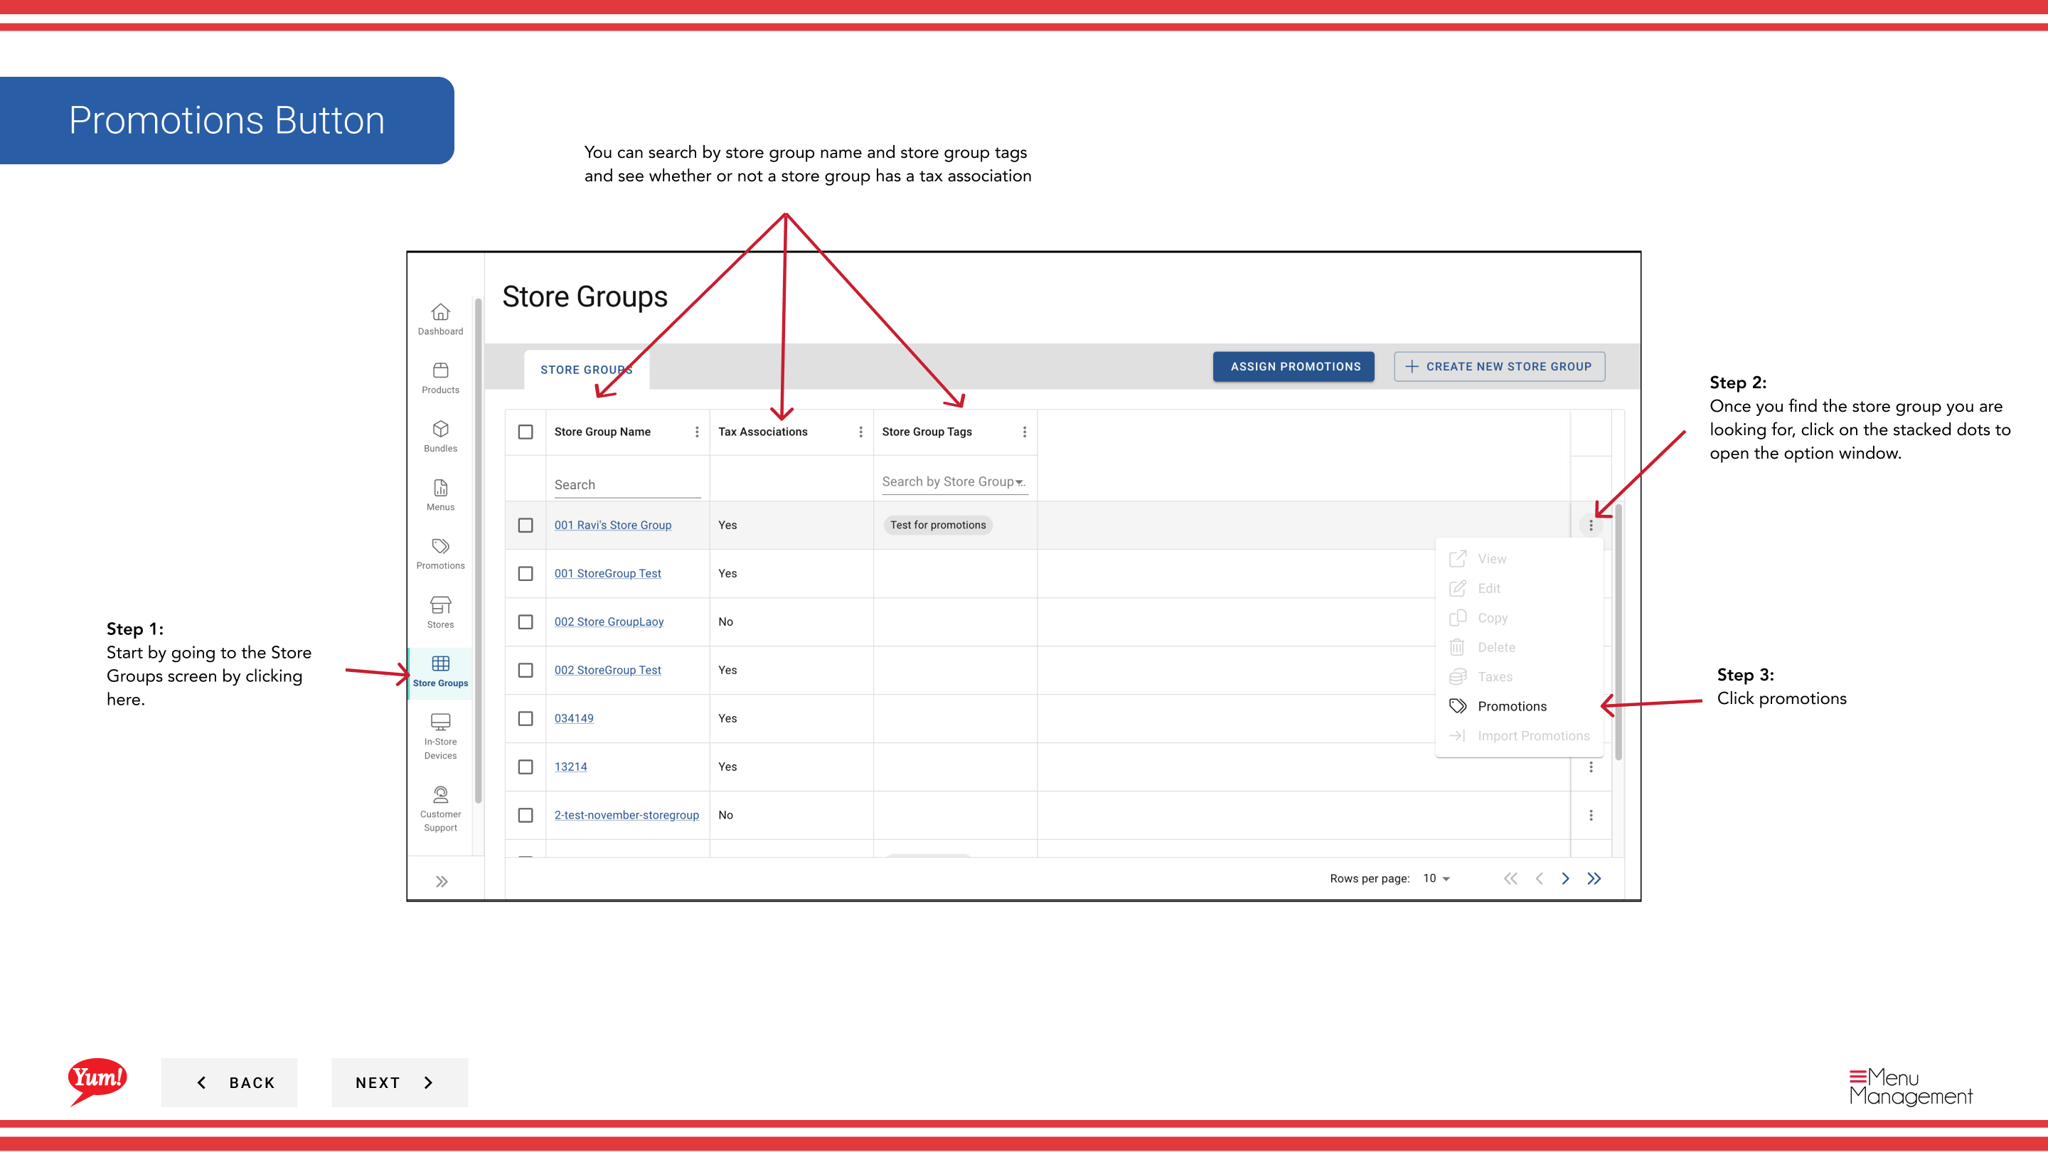Choose Promotions from the options menu
The height and width of the screenshot is (1152, 2048).
point(1518,706)
